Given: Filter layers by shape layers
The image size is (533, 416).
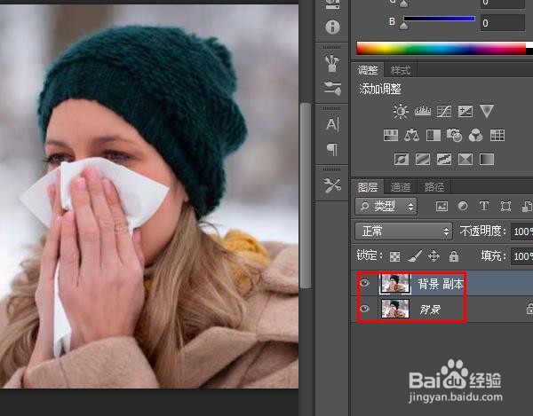Looking at the screenshot, I should tap(505, 206).
